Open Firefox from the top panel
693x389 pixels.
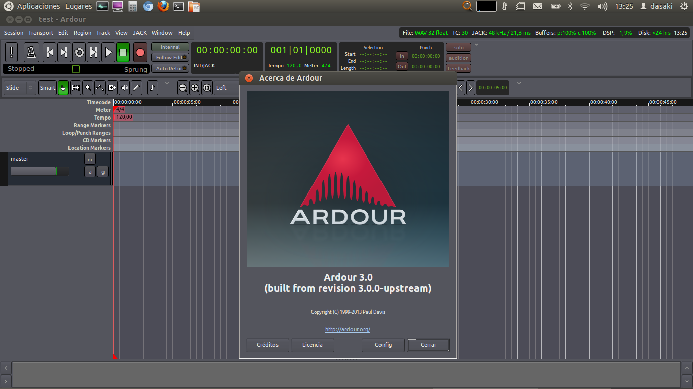pyautogui.click(x=163, y=6)
